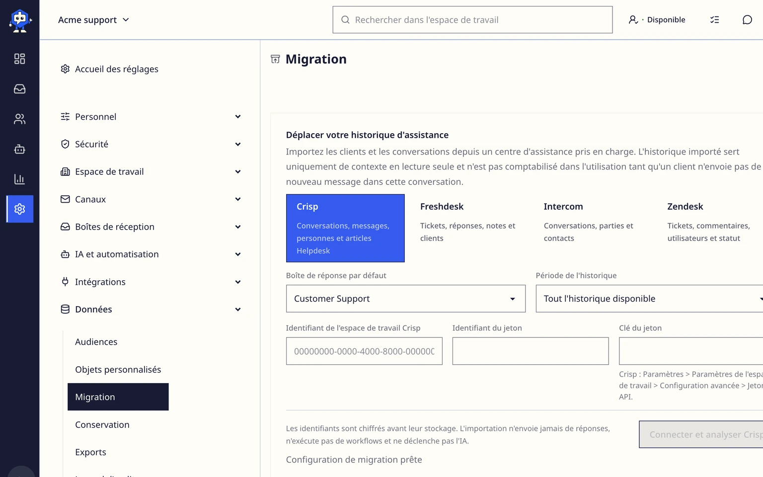The height and width of the screenshot is (477, 763).
Task: Focus the workspace search field
Action: click(472, 20)
